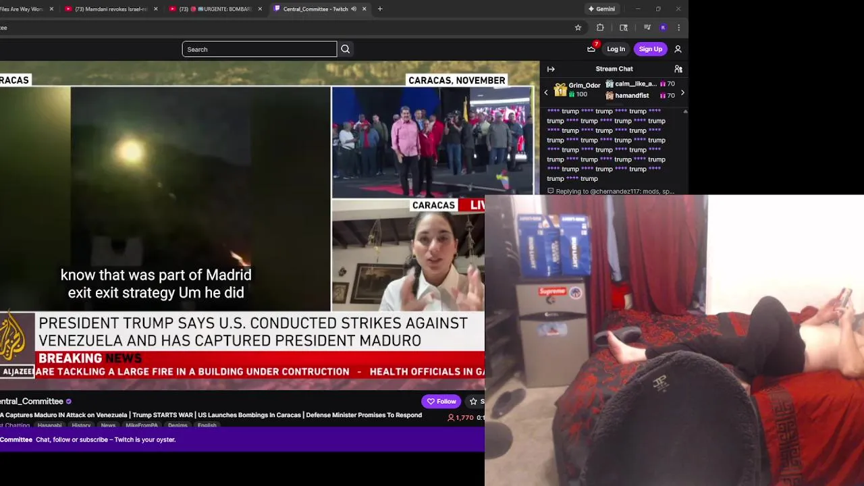Open the Gemini button in browser
The height and width of the screenshot is (486, 864).
point(601,9)
